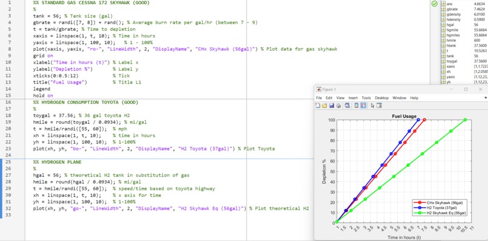Screen dimensions: 488x241
Task: Click the MATLAB logo icon in Figure 1 title bar
Action: point(318,89)
